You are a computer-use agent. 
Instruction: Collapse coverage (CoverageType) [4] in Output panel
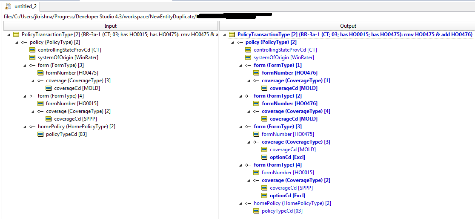(x=249, y=112)
